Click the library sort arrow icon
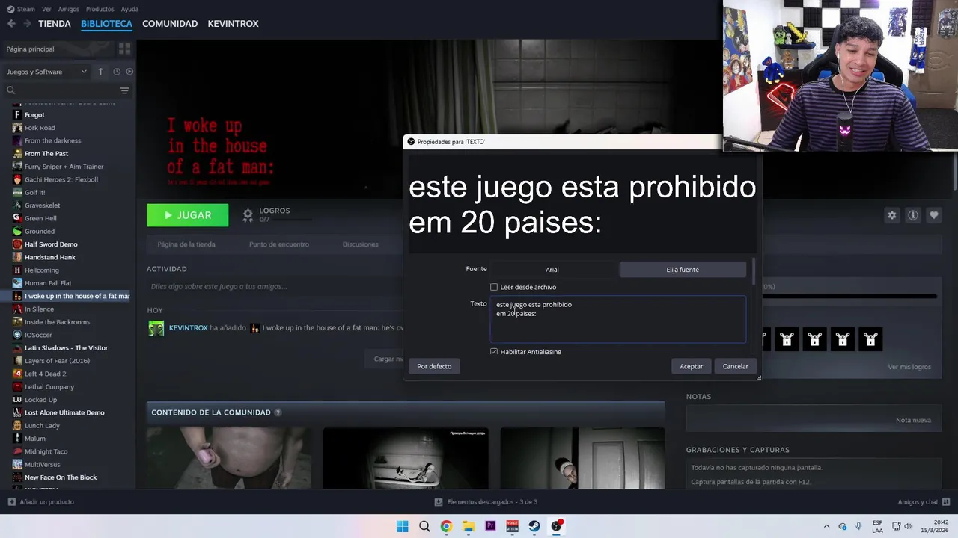 click(x=100, y=72)
